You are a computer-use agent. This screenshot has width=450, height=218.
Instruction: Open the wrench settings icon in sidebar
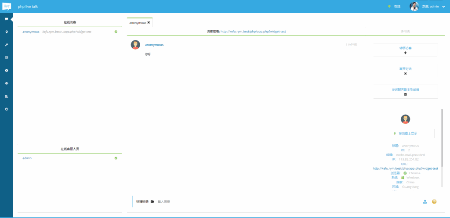6,45
